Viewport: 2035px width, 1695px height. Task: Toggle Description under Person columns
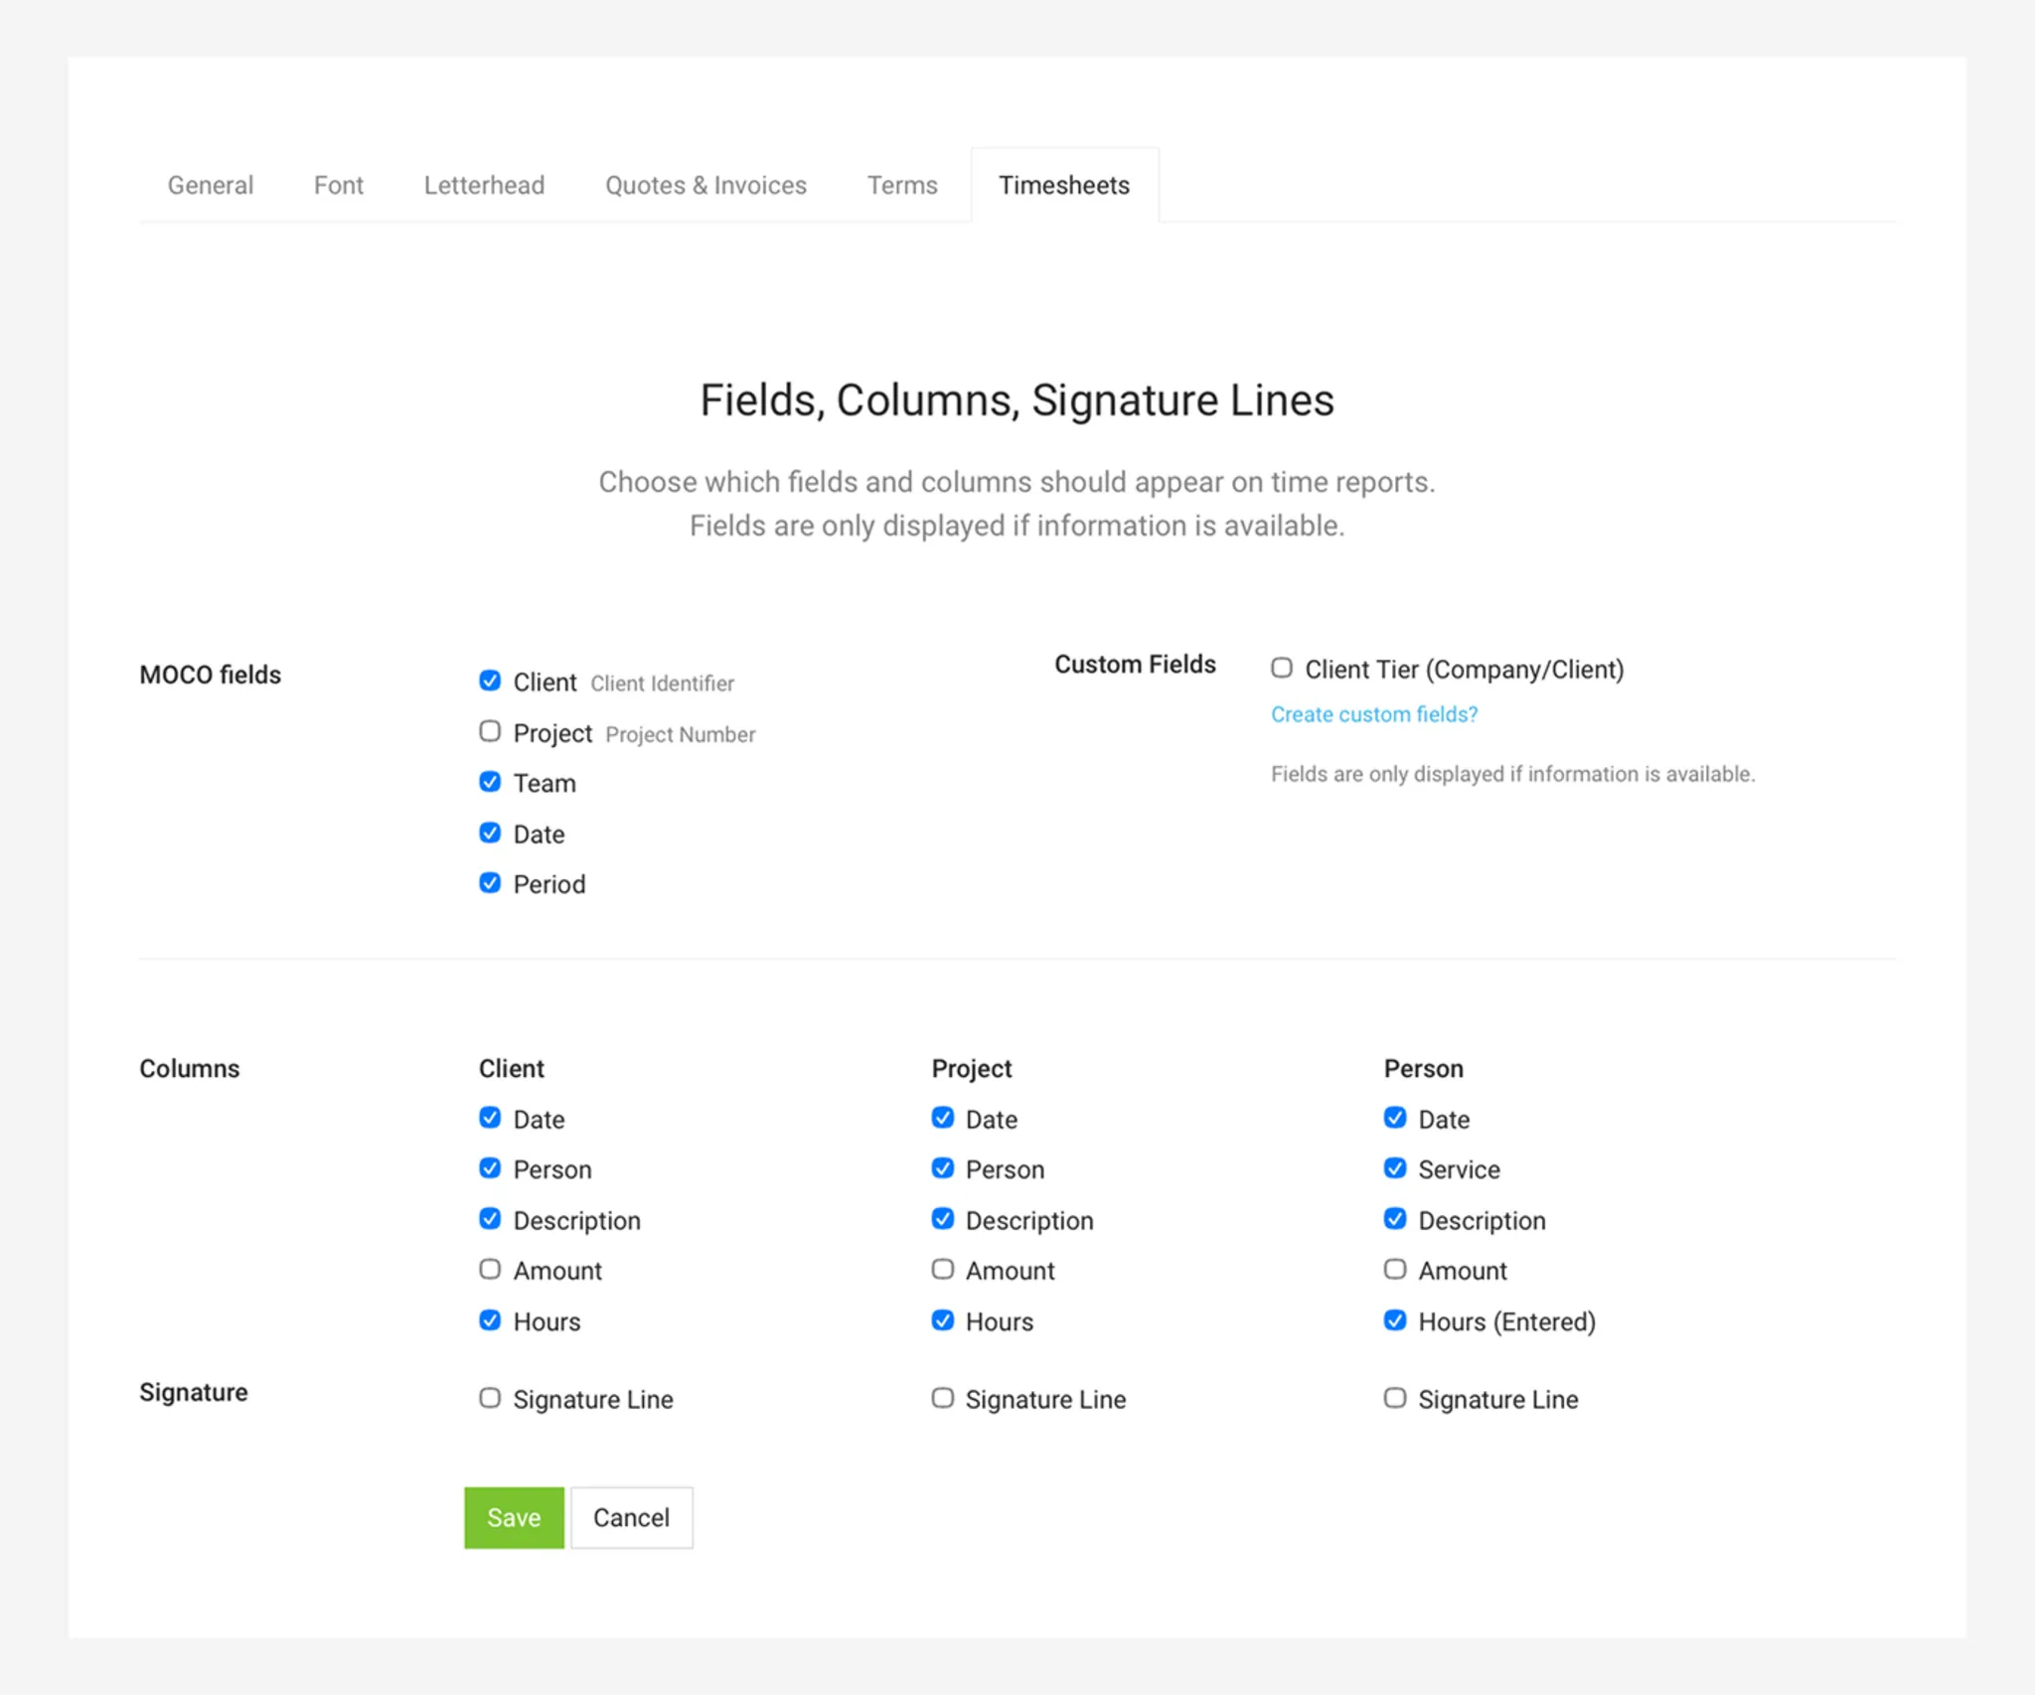pos(1395,1219)
